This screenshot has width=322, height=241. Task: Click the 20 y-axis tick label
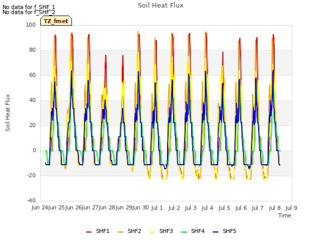click(32, 125)
